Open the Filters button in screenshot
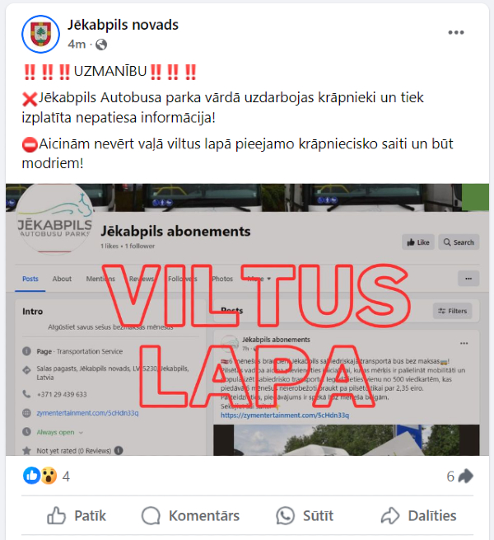The image size is (494, 540). (x=452, y=311)
